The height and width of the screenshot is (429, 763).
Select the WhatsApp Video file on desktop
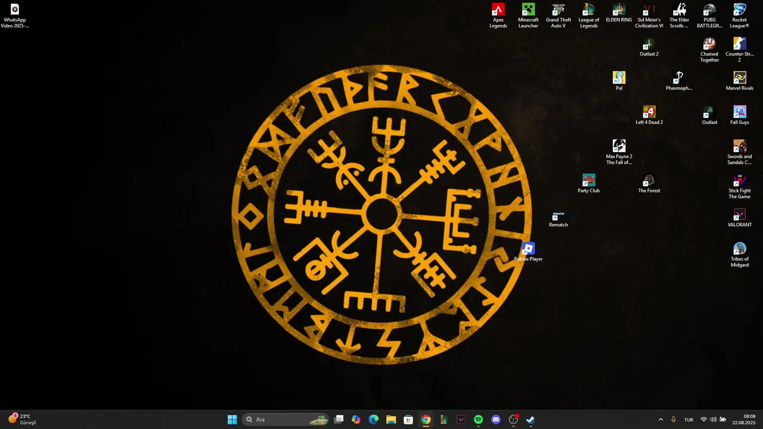tap(15, 16)
